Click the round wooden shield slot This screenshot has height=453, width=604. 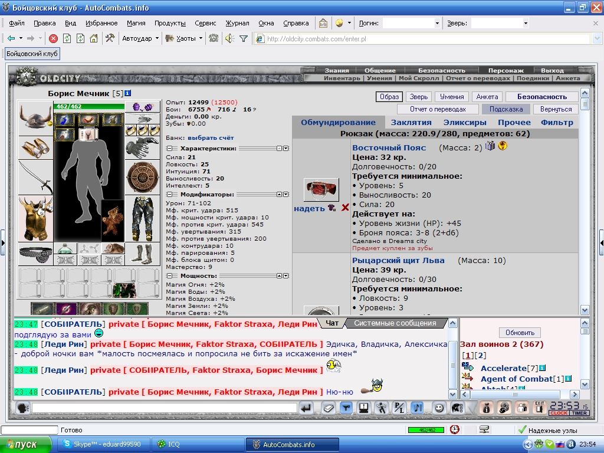[143, 178]
